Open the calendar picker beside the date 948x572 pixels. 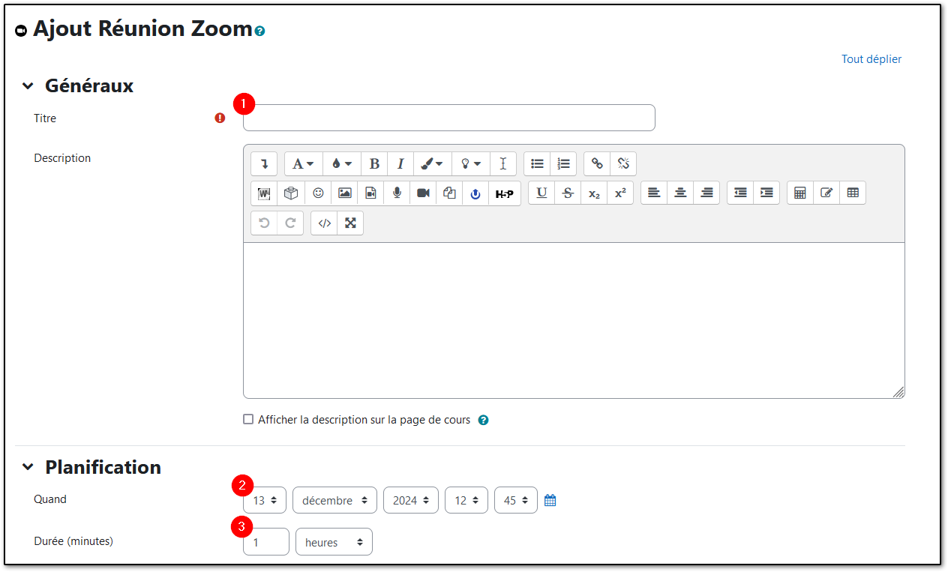(x=550, y=499)
